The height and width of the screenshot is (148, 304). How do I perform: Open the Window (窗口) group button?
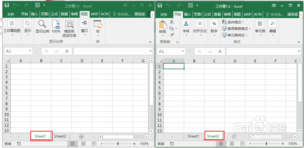click(84, 27)
